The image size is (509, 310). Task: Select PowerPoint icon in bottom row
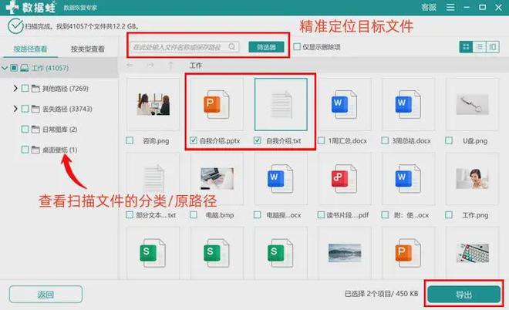[x=408, y=253]
